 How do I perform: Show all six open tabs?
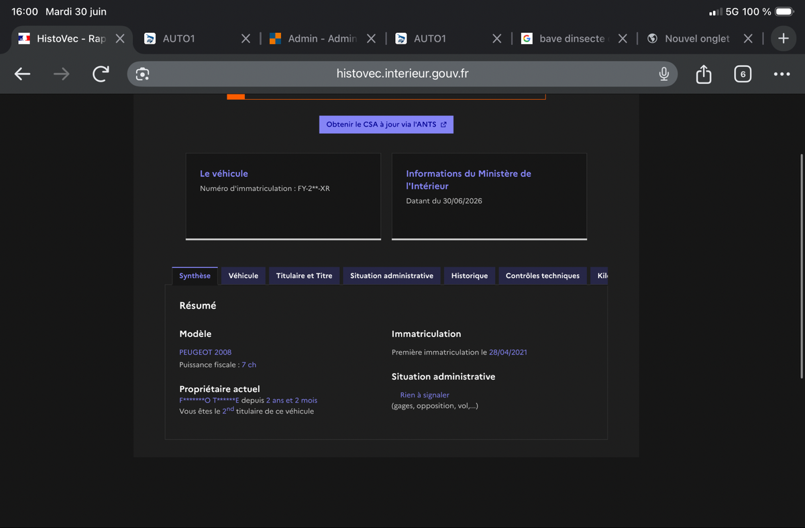(742, 74)
